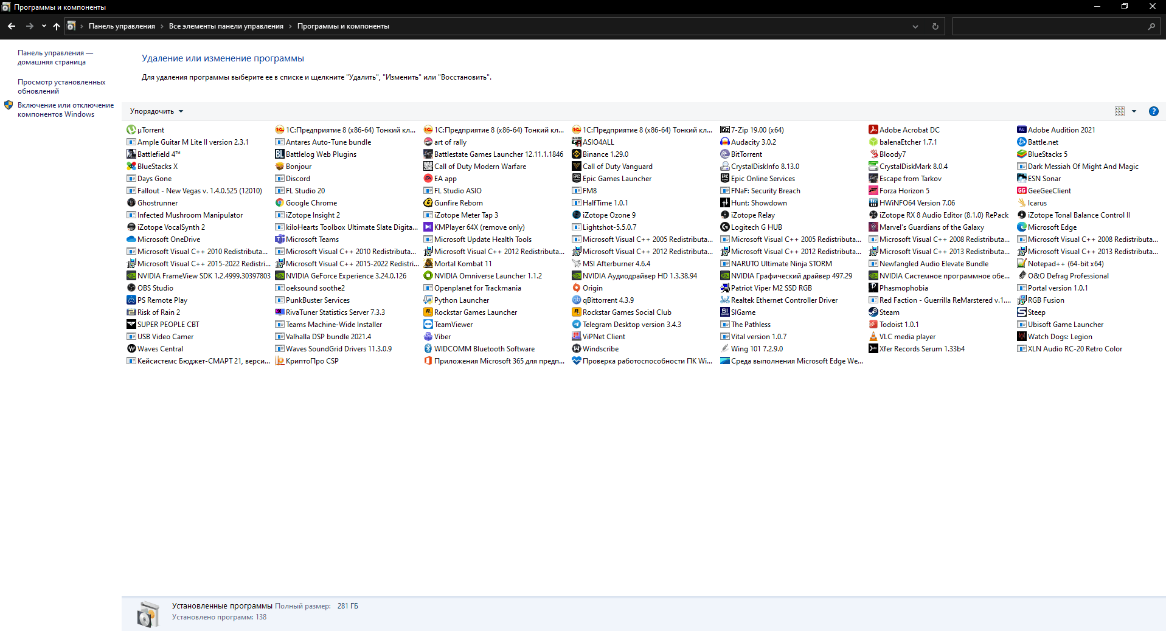Select Mortal Kombat 11 entry
Viewport: 1166px width, 631px height.
tap(457, 263)
